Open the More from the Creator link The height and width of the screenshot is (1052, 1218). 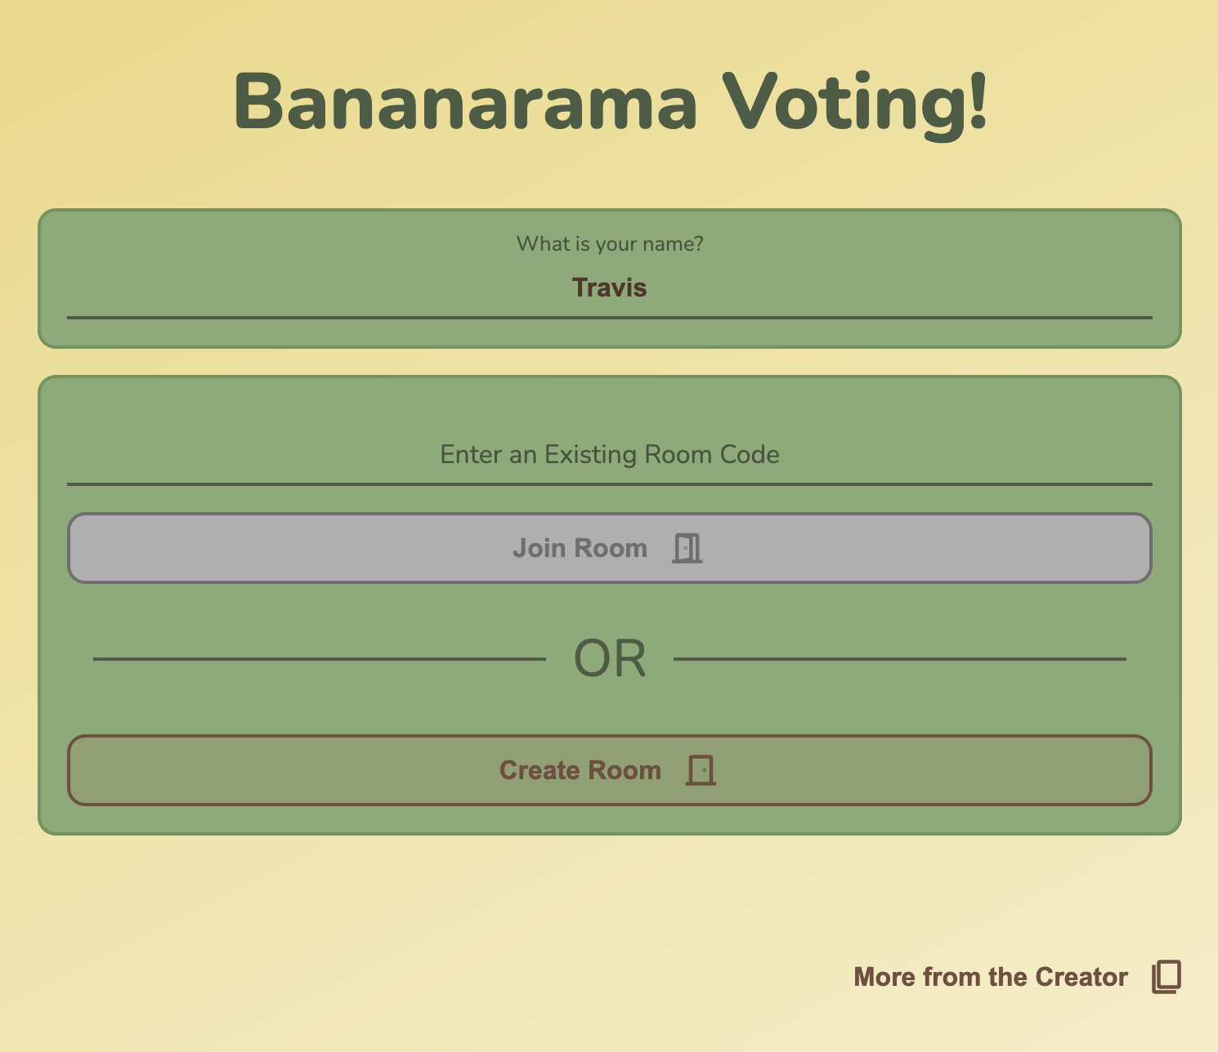tap(1018, 977)
